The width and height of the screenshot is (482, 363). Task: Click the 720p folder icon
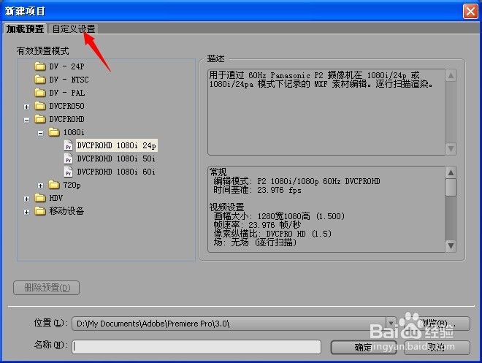coord(54,185)
